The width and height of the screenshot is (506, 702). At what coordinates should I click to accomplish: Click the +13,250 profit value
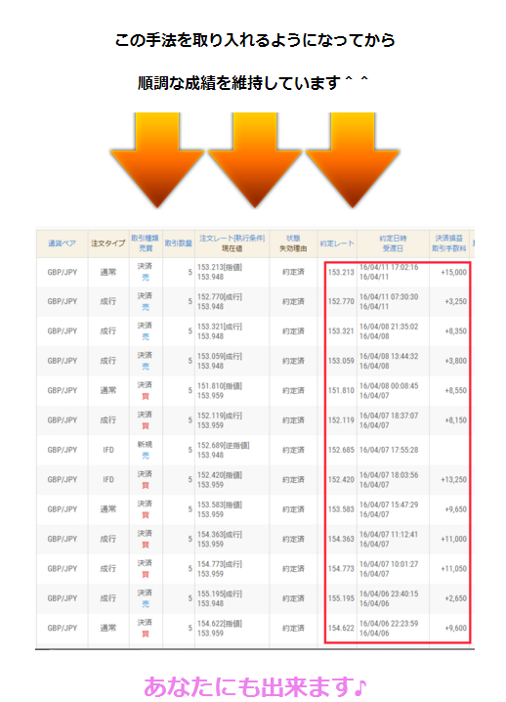[453, 479]
